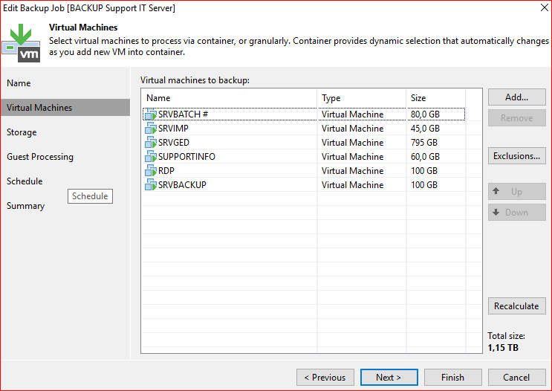Click the RDP virtual machine icon
552x391 pixels.
pyautogui.click(x=150, y=171)
